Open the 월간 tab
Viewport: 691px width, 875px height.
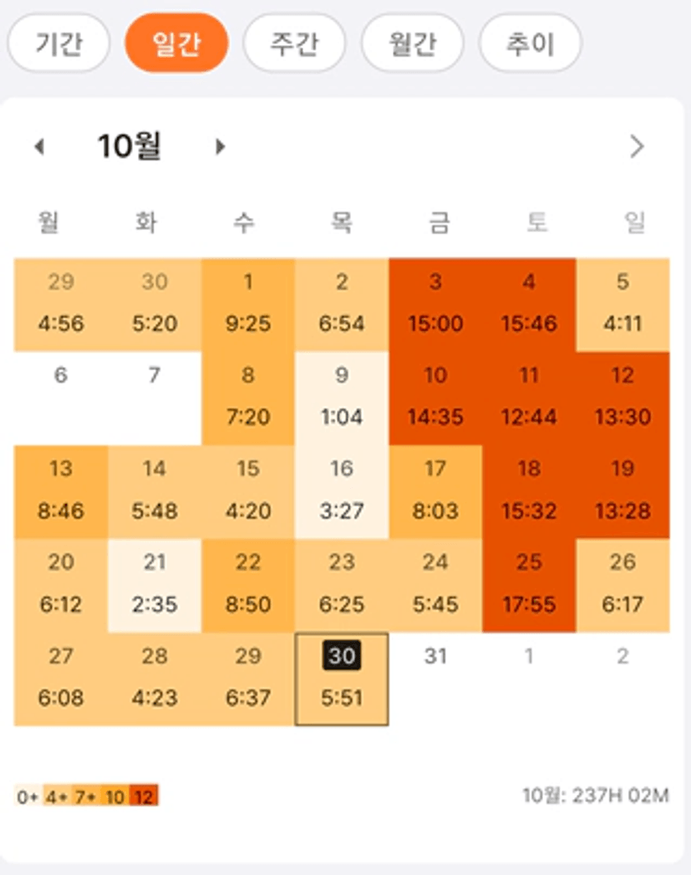coord(412,43)
